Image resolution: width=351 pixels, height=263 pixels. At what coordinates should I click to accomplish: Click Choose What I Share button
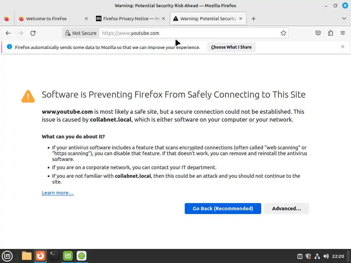[x=231, y=47]
